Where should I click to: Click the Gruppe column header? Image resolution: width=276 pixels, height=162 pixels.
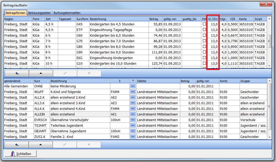pyautogui.click(x=253, y=81)
